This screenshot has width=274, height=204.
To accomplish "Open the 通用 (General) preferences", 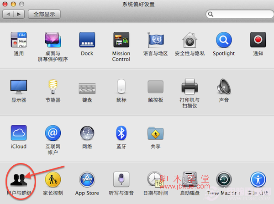I will point(19,40).
